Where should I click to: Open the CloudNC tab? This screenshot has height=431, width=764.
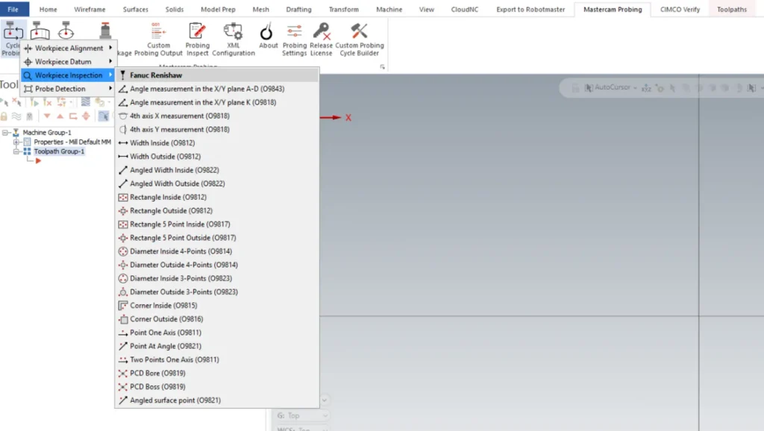click(x=464, y=9)
